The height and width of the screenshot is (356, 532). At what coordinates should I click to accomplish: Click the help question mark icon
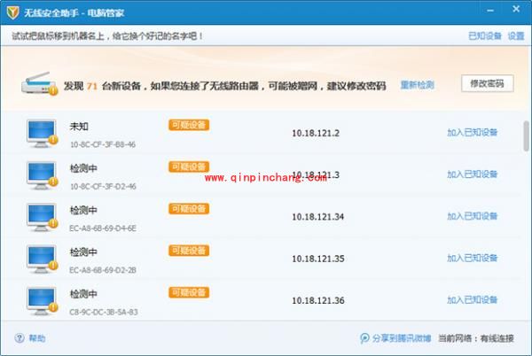pos(20,337)
